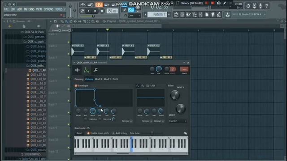Viewport: 287px width, 161px height.
Task: Open the EDIT menu
Action: tap(13, 9)
